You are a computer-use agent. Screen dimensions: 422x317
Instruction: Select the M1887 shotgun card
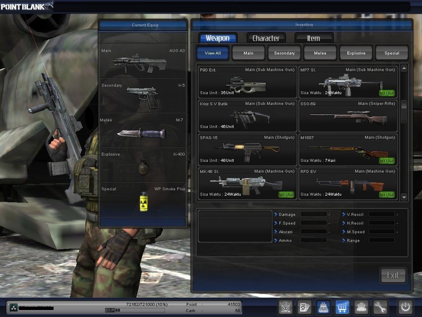coord(348,149)
